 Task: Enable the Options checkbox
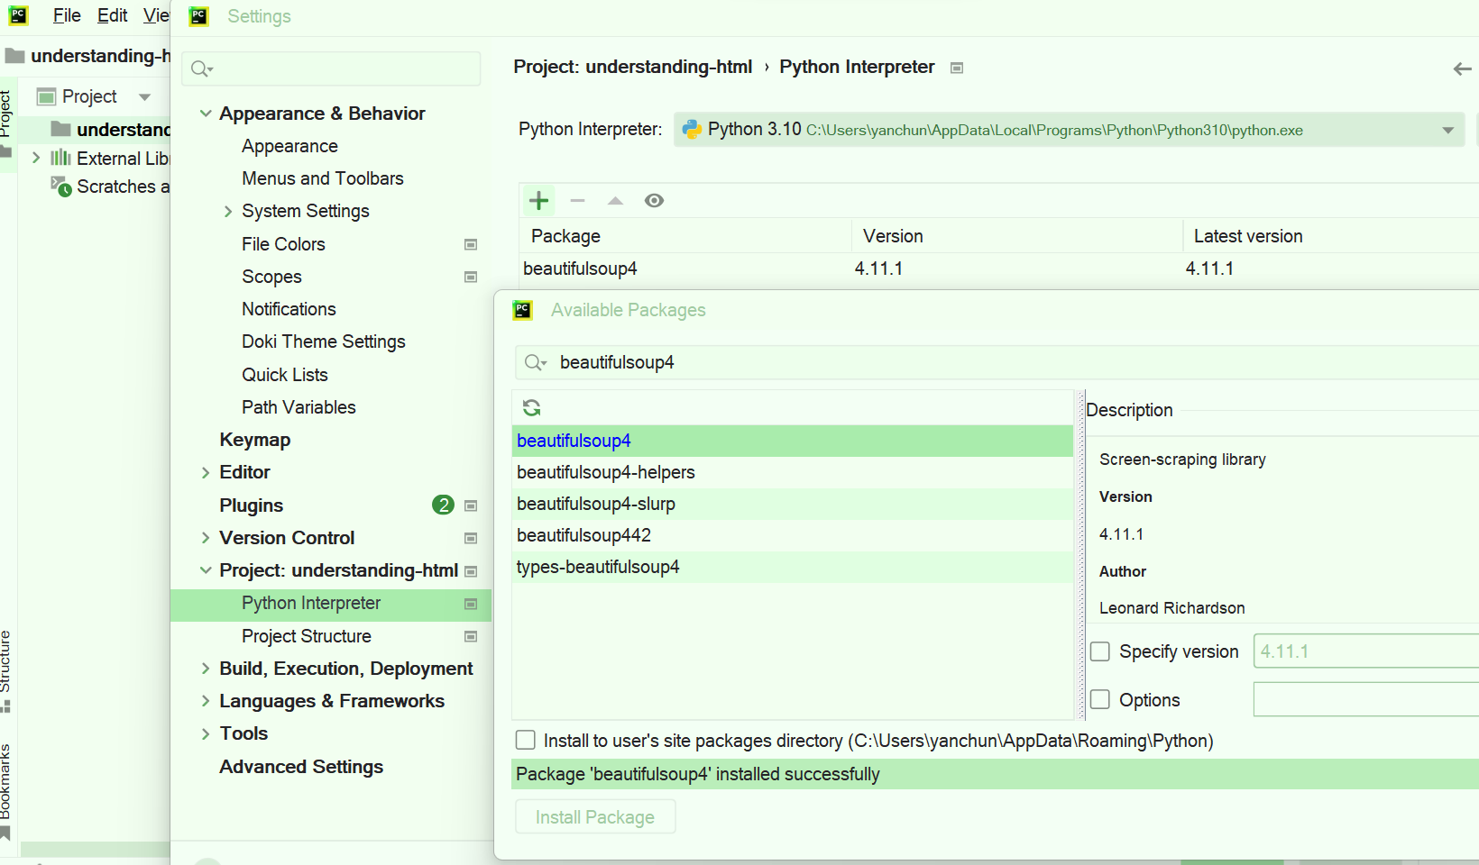[1100, 699]
